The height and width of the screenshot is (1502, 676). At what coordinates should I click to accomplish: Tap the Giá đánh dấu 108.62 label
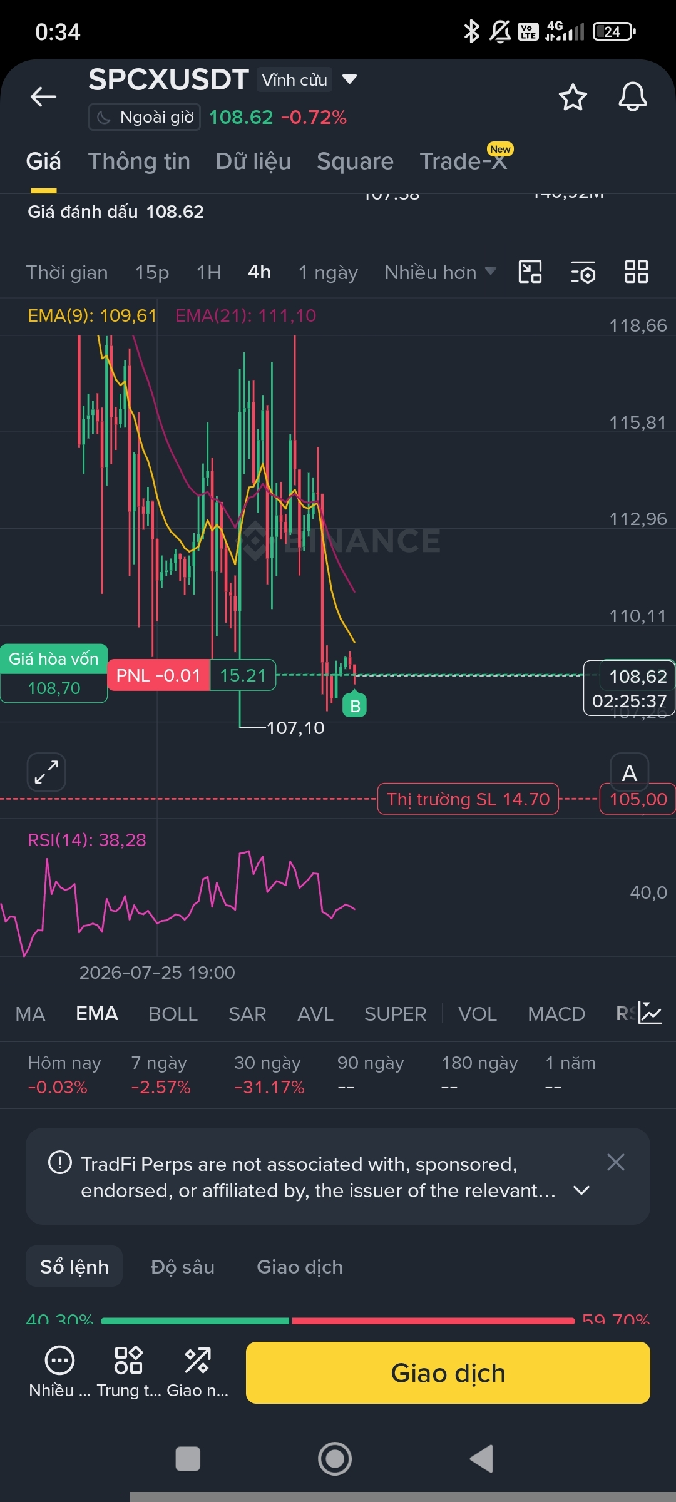(116, 212)
